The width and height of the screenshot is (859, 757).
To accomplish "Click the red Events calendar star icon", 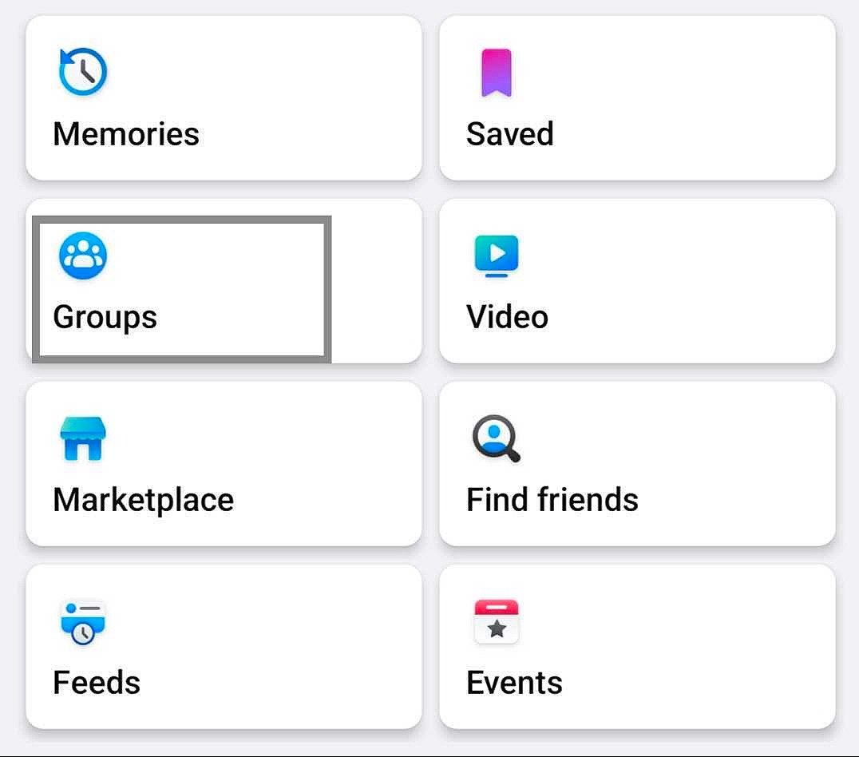I will pos(496,620).
